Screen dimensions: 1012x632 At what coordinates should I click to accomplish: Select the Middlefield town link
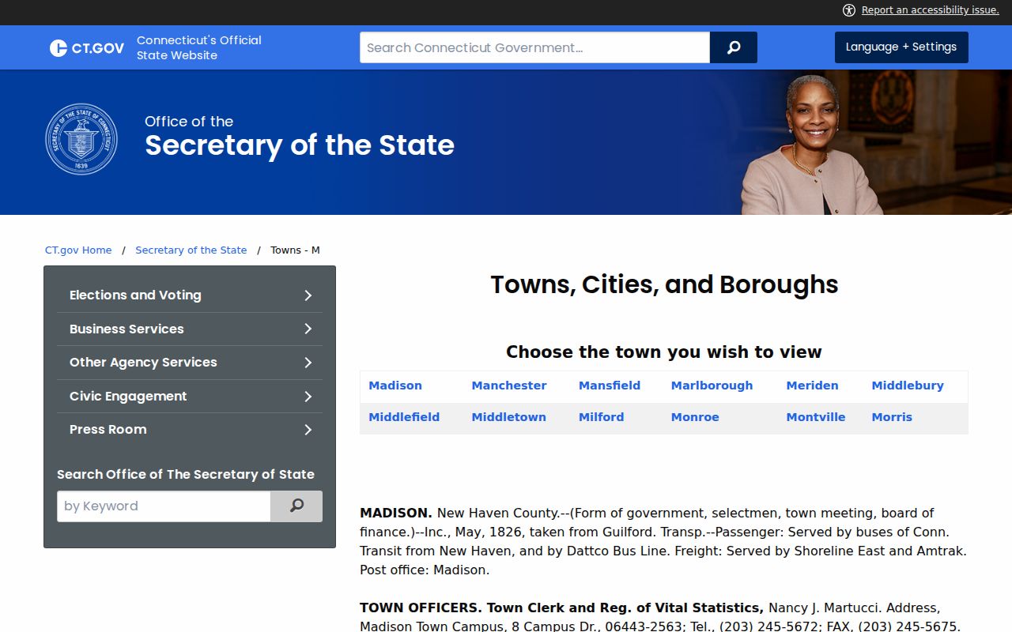tap(404, 417)
